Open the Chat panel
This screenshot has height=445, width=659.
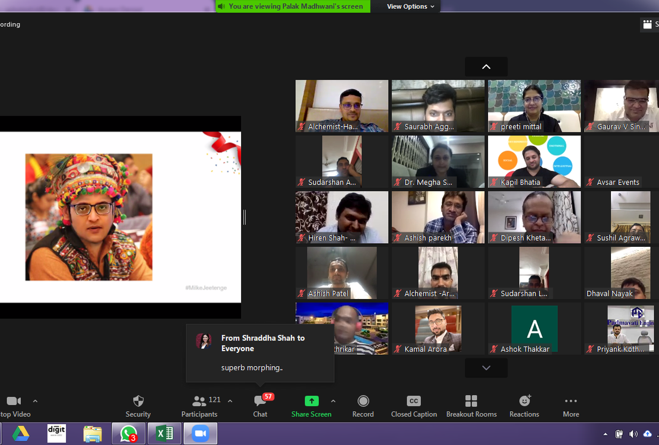coord(260,402)
